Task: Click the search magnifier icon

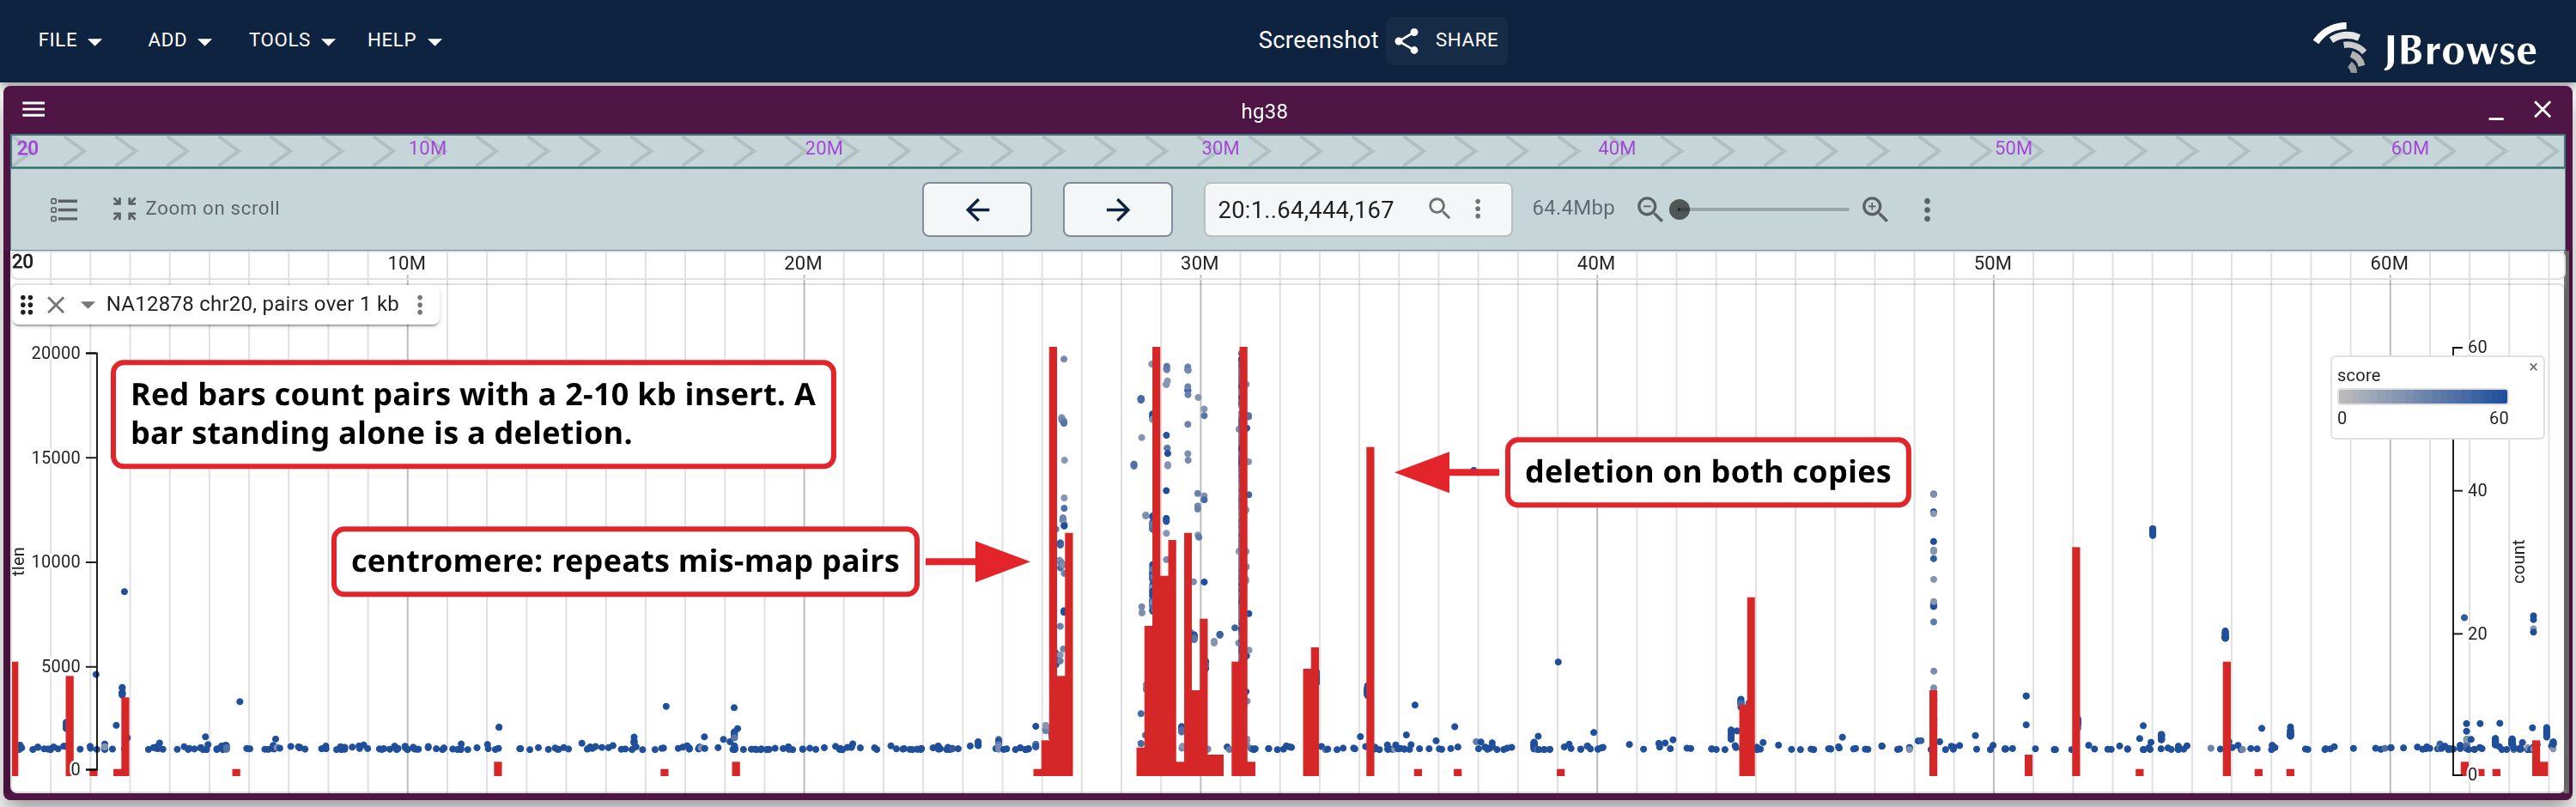Action: (x=1439, y=208)
